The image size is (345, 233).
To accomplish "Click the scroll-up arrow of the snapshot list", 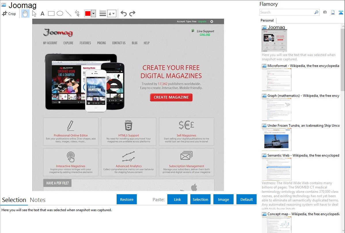I will click(x=343, y=26).
